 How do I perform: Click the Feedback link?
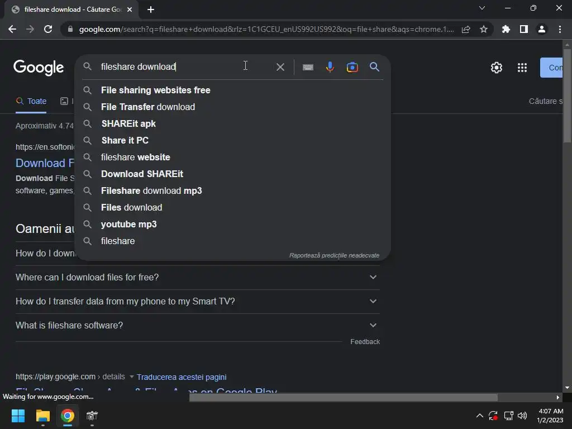click(x=365, y=342)
